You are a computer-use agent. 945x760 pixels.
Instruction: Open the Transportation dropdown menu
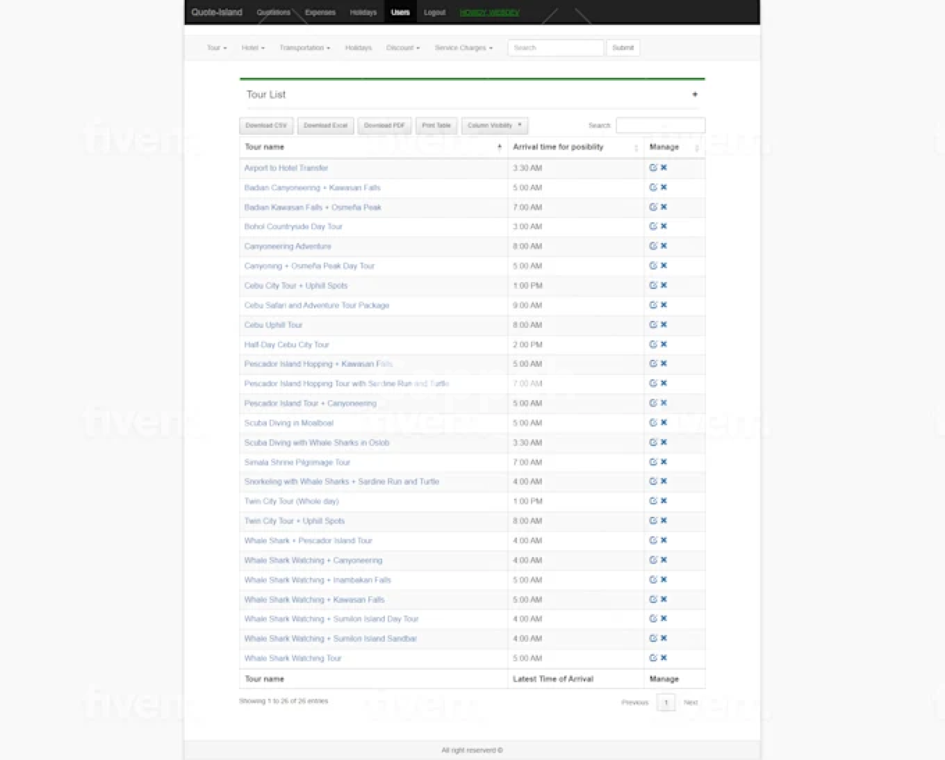pos(304,48)
